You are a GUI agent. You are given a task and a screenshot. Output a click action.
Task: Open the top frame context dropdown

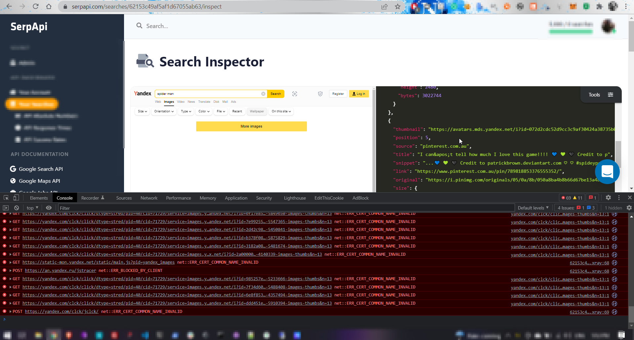31,208
